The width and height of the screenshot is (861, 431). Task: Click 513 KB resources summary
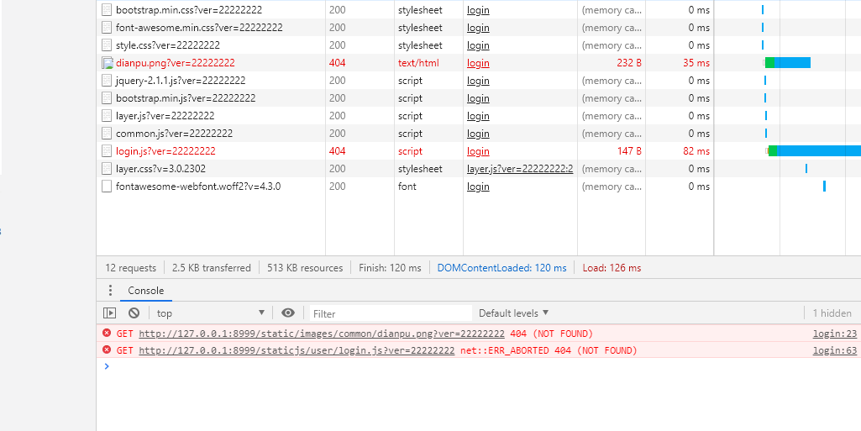(x=305, y=268)
